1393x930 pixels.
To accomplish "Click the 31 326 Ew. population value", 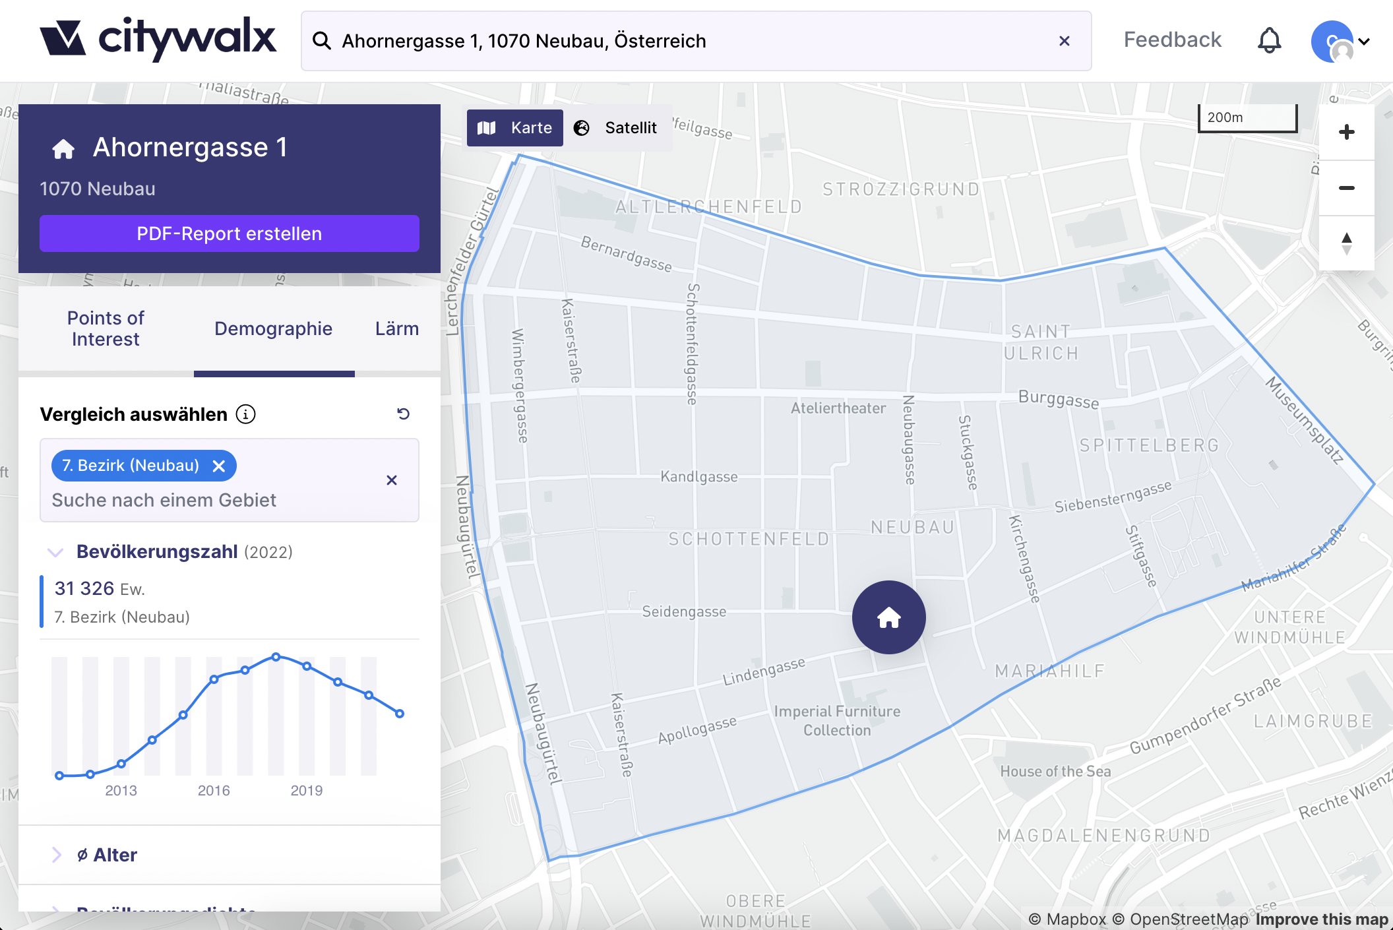I will point(100,588).
